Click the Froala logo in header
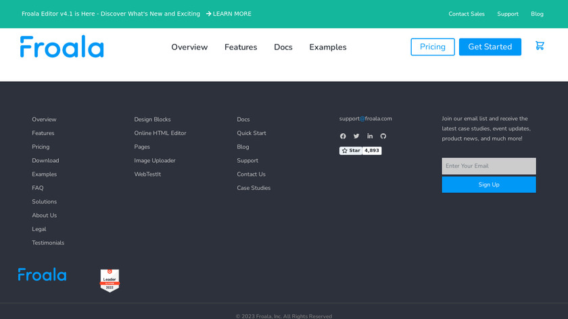 click(x=62, y=47)
